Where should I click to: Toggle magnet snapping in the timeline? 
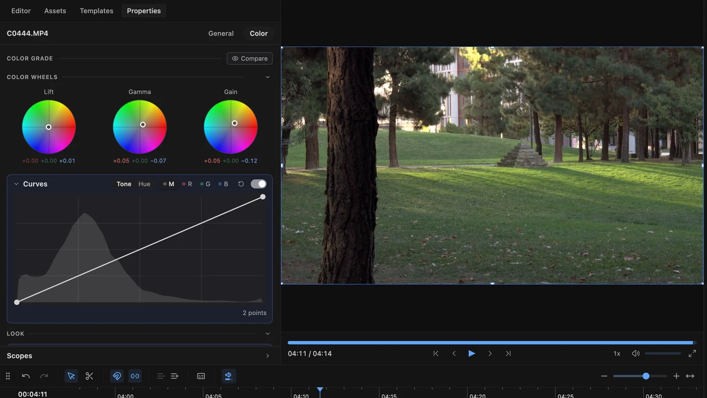click(117, 376)
